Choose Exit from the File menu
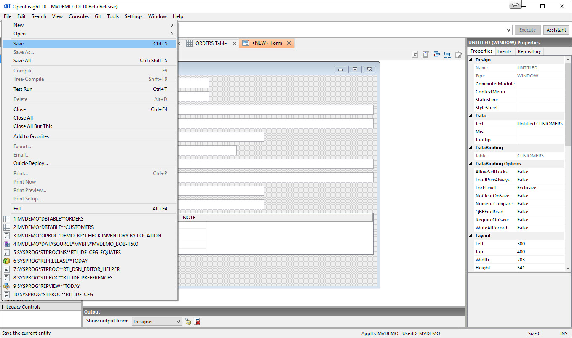 [x=89, y=209]
